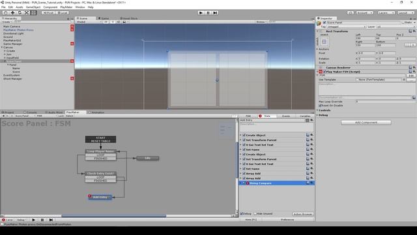
Task: Open Rect Transform anchor presets box
Action: pyautogui.click(x=324, y=42)
